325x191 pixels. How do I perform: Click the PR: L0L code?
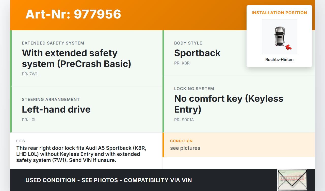(29, 120)
